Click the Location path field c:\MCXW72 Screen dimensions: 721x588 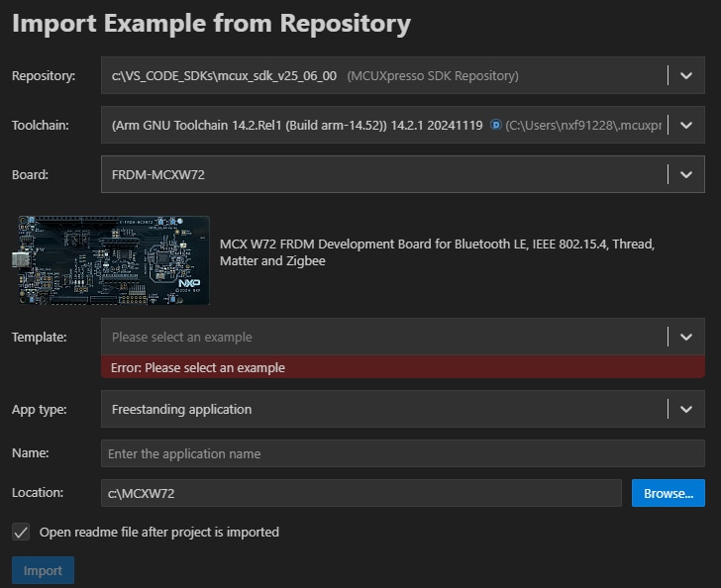[361, 493]
